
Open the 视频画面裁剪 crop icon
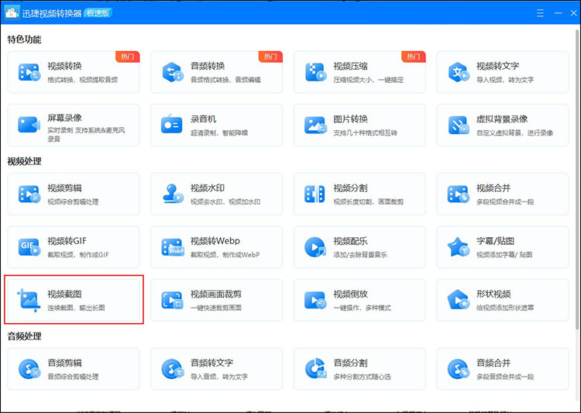[x=173, y=300]
